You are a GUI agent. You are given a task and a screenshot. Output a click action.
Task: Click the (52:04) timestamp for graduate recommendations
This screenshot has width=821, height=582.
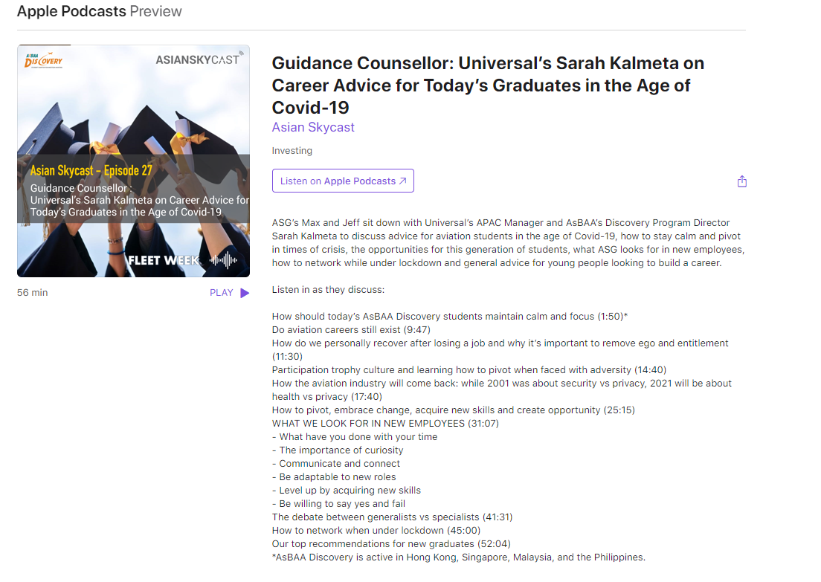click(x=494, y=544)
